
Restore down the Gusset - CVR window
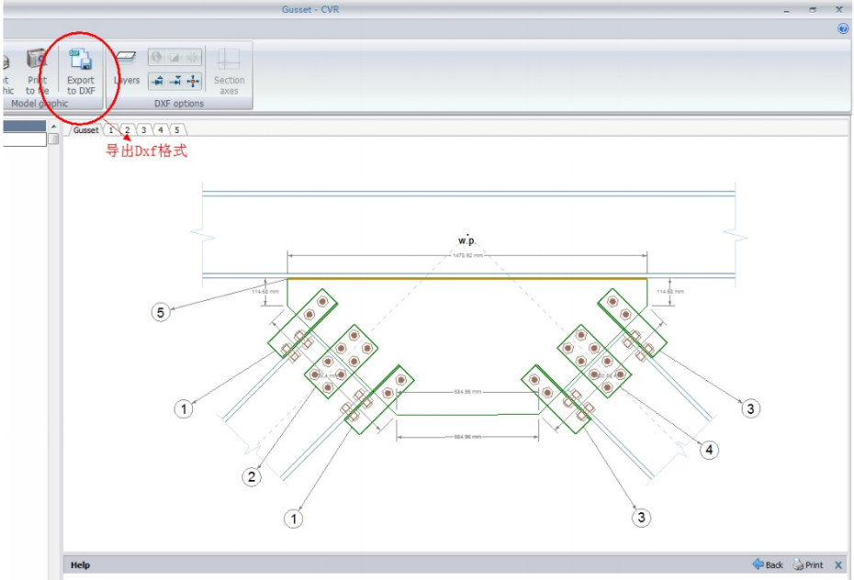pyautogui.click(x=813, y=10)
